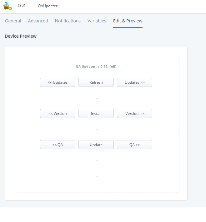
Task: Click the Updates >> button
Action: pos(134,83)
